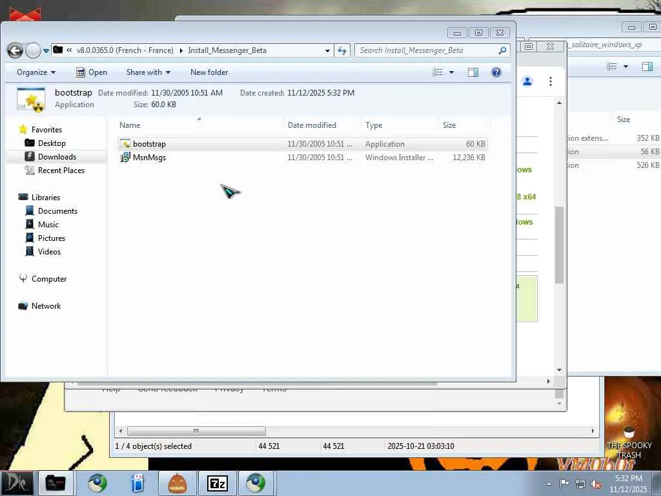
Task: Click scroll-down arrow of browser page
Action: coord(559,370)
